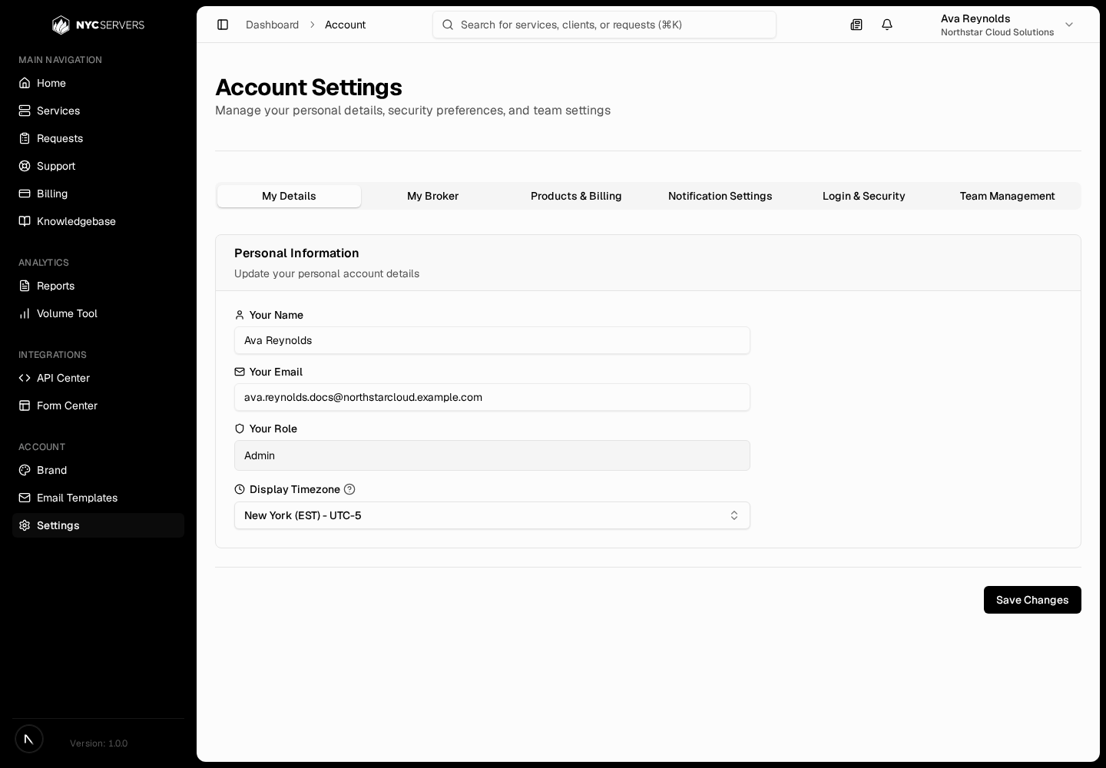Click the Ava Reynolds profile name
This screenshot has width=1106, height=768.
(975, 18)
